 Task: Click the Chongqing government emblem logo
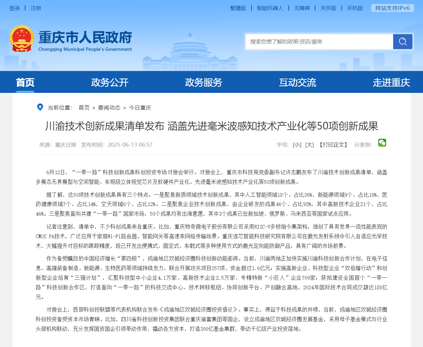(x=22, y=39)
